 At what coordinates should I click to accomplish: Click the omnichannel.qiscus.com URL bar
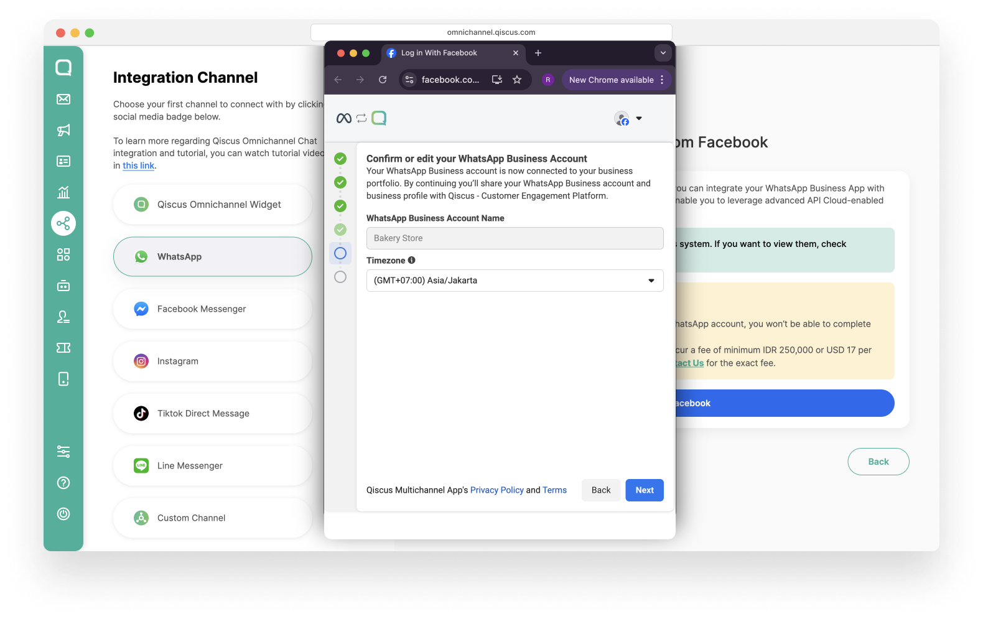[x=491, y=32]
